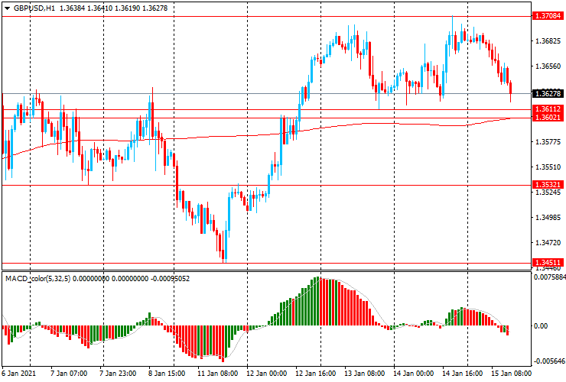This screenshot has width=566, height=382.
Task: Click the GBPUSD,H1 chart title text
Action: click(x=34, y=8)
